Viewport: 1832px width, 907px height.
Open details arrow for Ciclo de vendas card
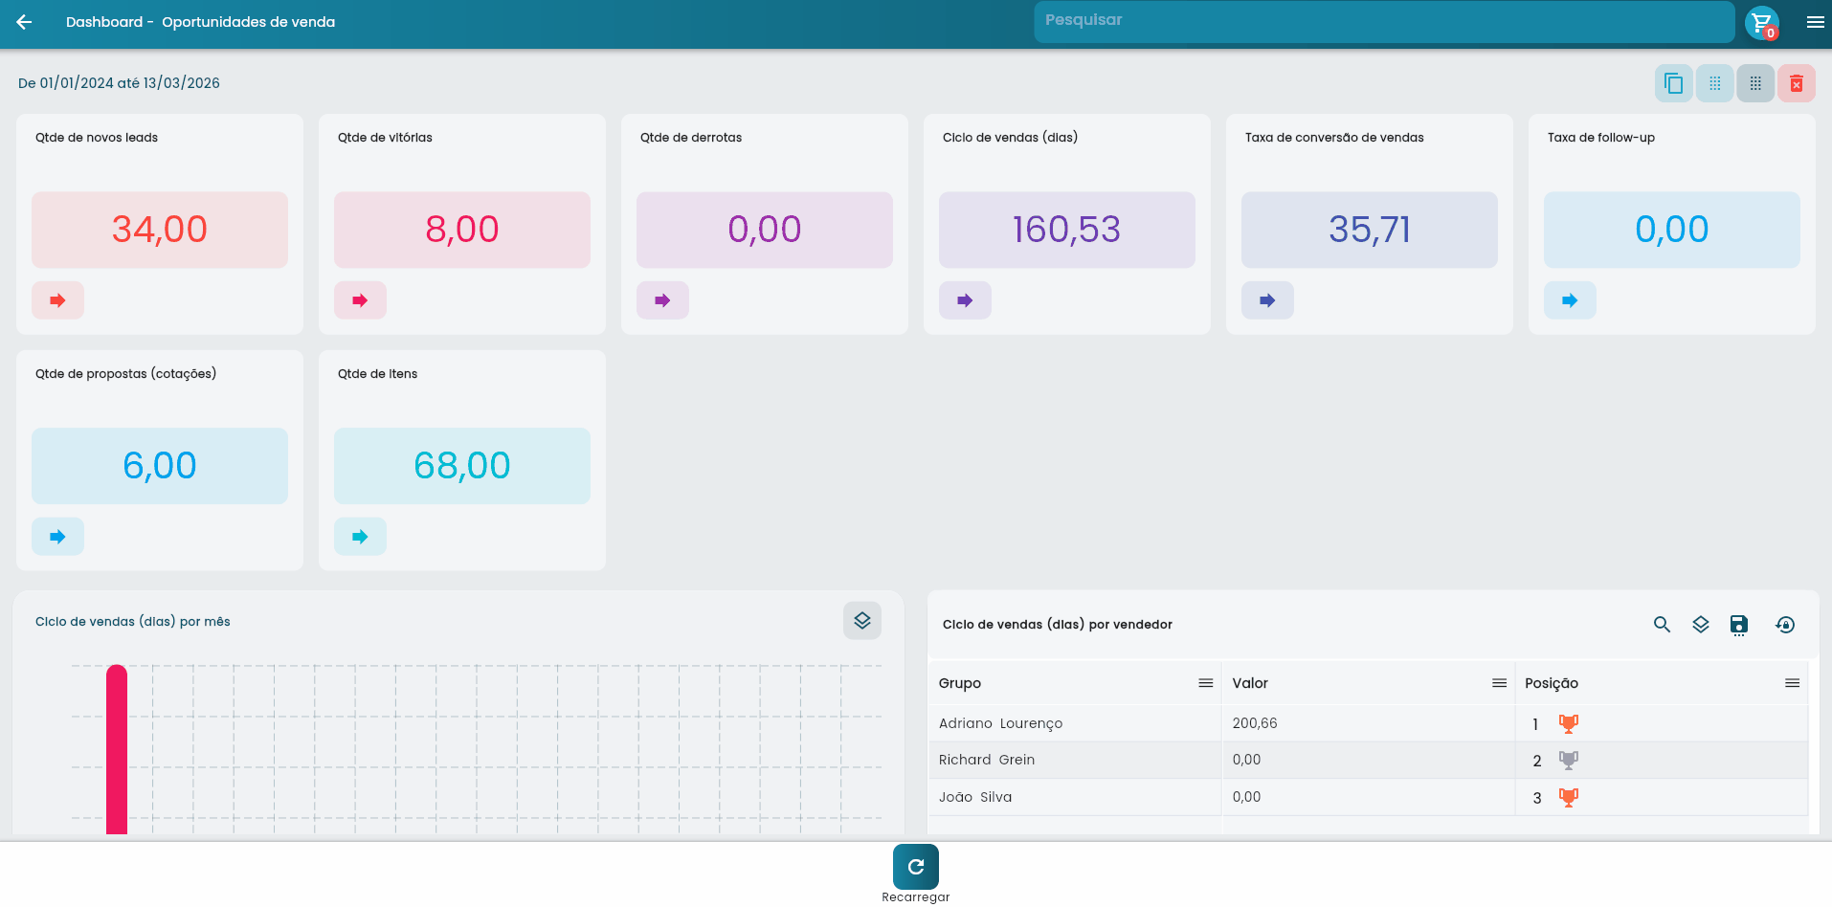965,300
